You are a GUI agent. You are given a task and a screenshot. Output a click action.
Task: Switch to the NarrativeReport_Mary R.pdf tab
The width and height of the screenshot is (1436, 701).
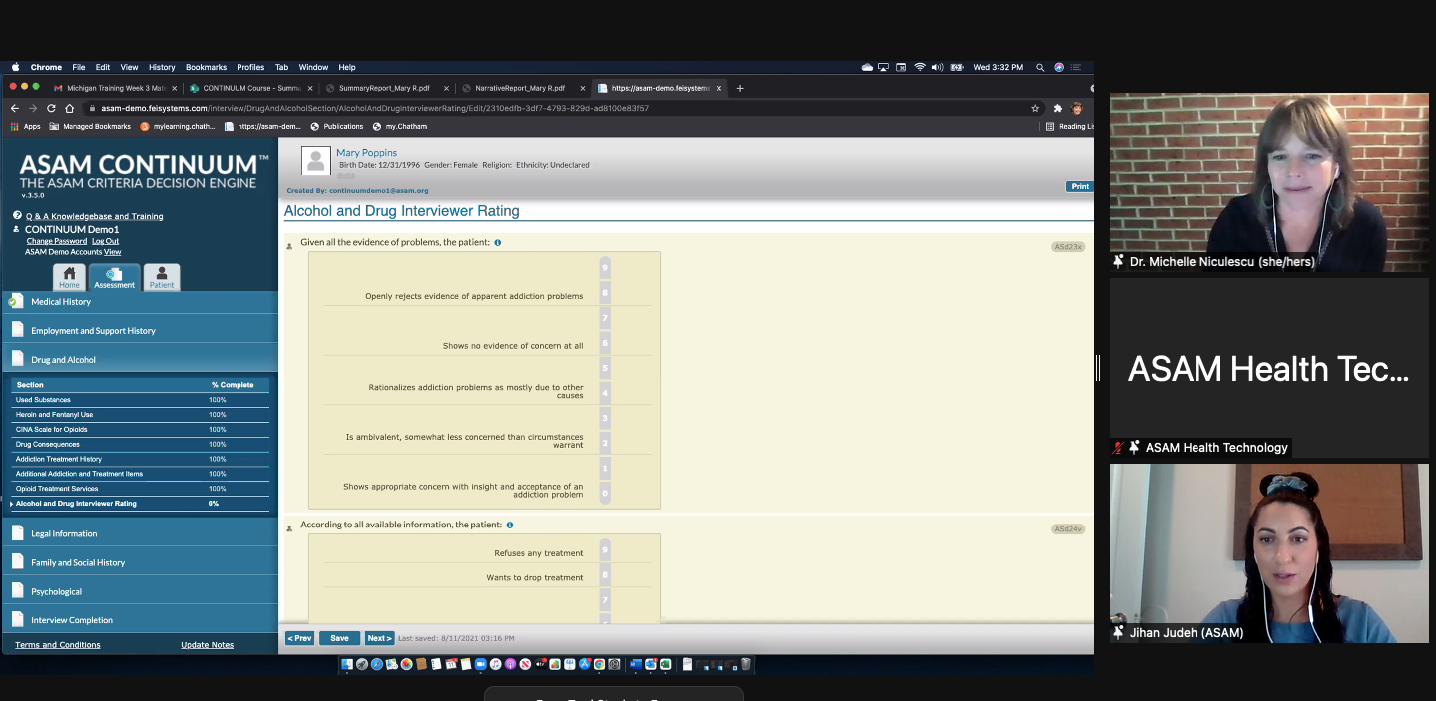coord(523,88)
